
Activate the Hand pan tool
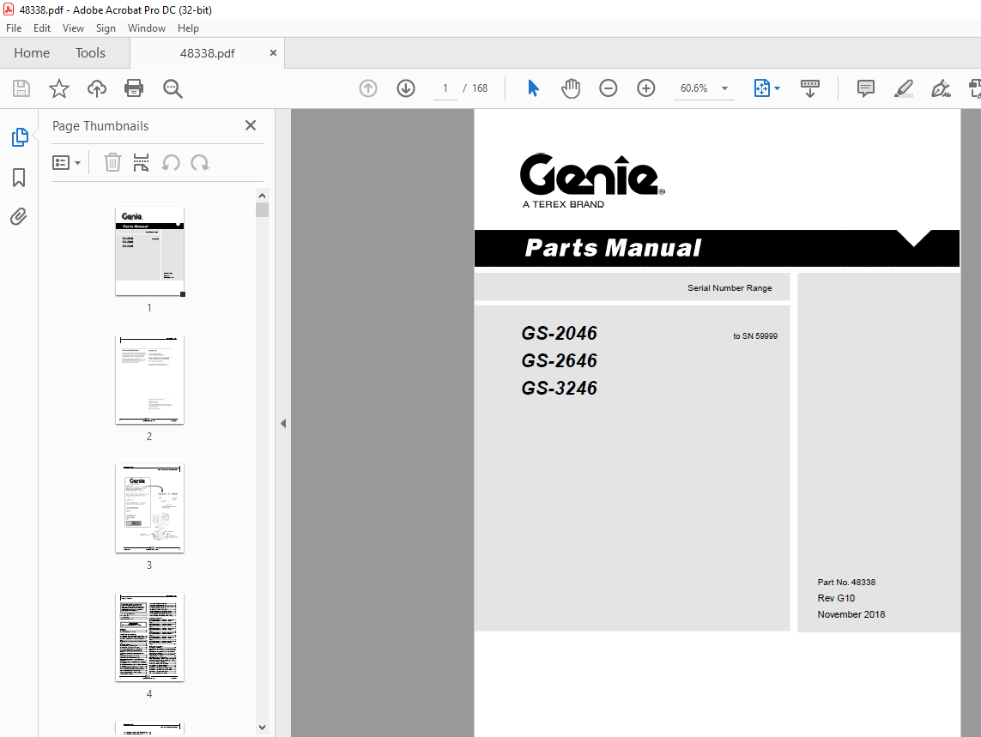tap(571, 88)
